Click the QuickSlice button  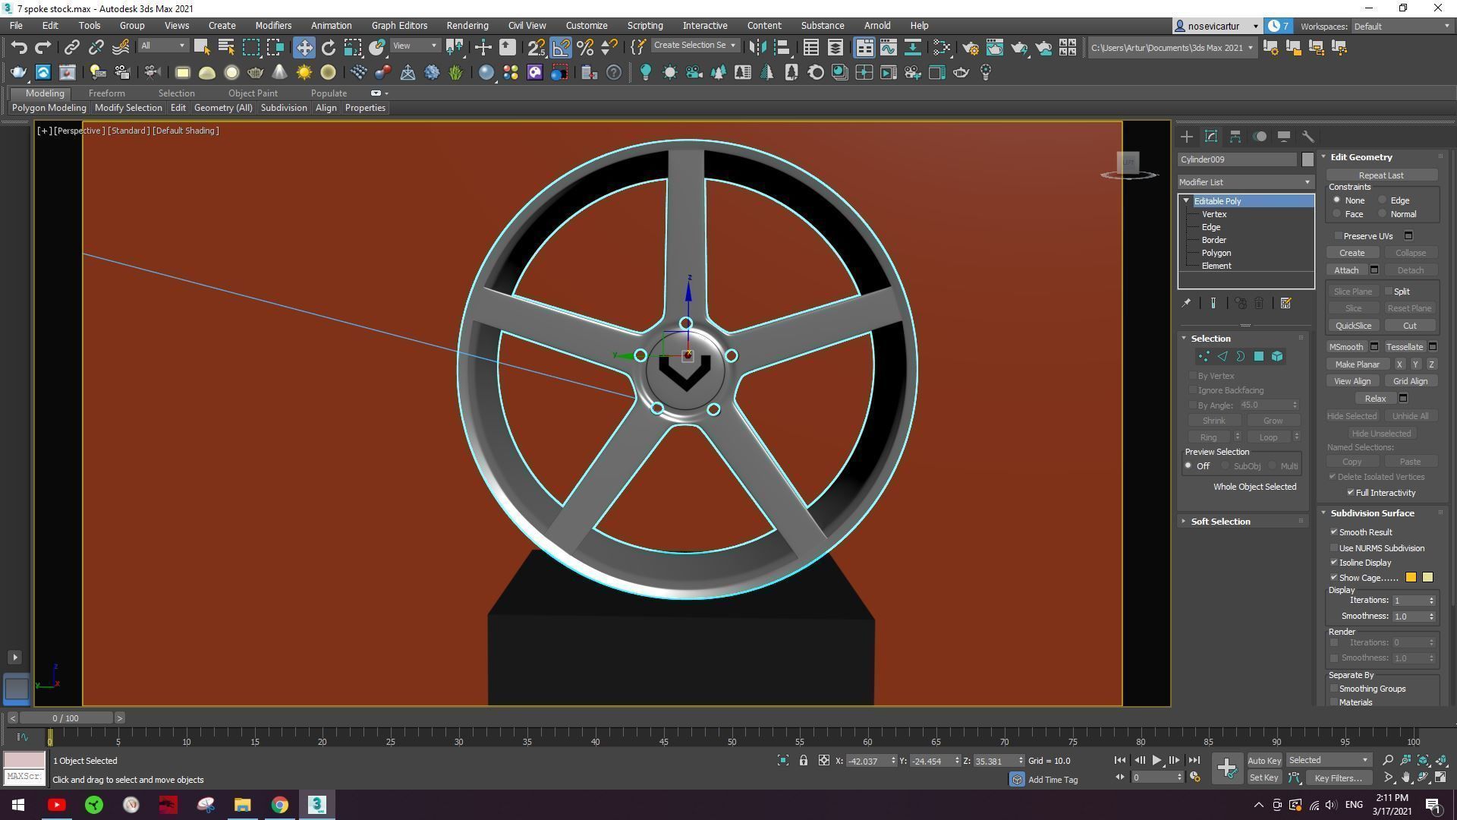1354,325
